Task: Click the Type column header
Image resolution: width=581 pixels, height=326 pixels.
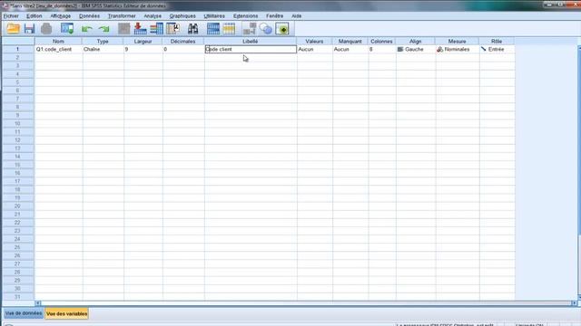Action: [103, 41]
